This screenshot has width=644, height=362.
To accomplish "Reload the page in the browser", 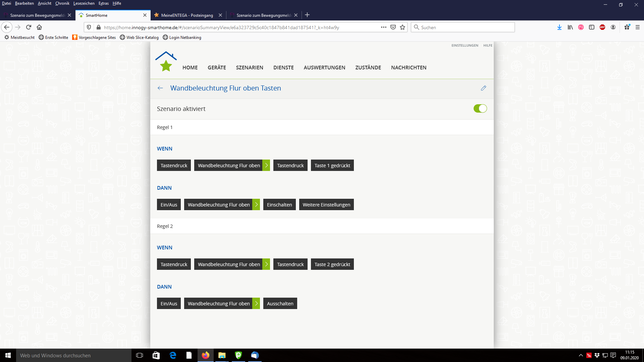I will pyautogui.click(x=29, y=27).
